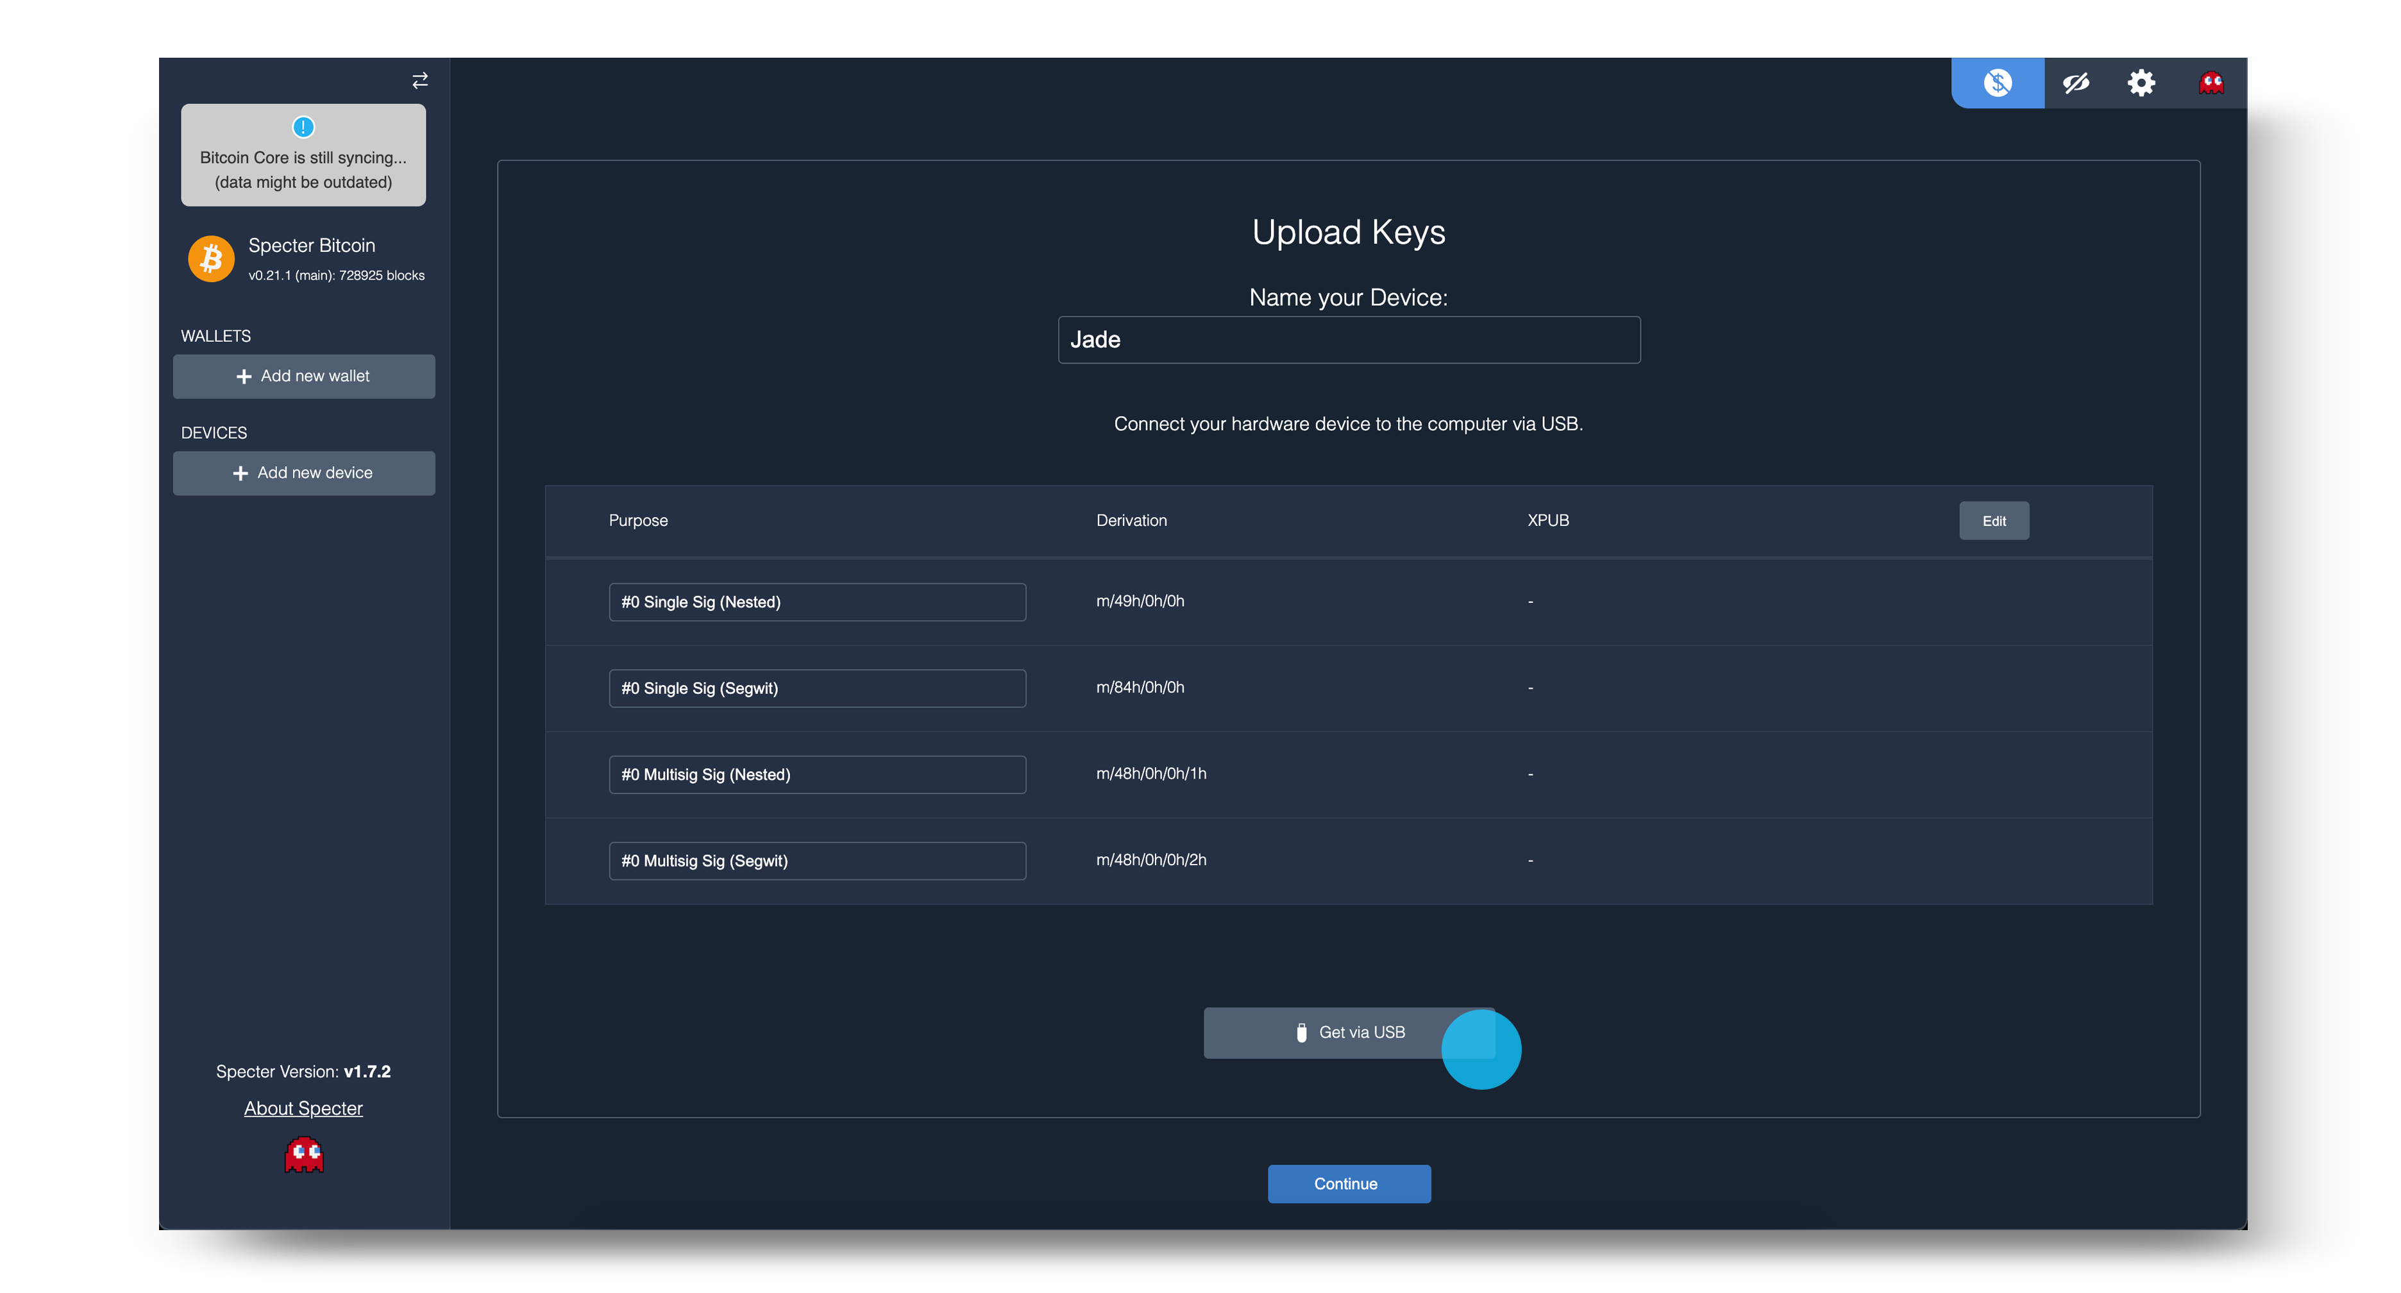2401x1293 pixels.
Task: Click the USB icon on Get via USB
Action: click(x=1301, y=1032)
